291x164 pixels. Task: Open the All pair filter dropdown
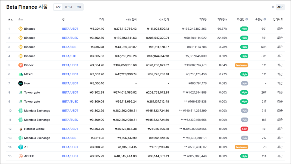280,7
